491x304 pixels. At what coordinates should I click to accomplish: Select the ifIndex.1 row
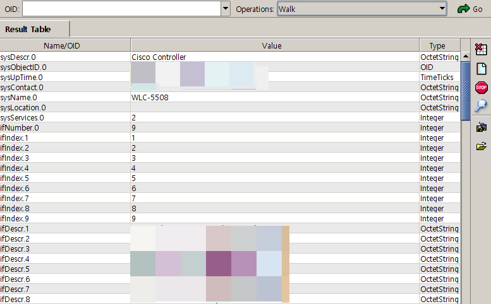[230, 137]
